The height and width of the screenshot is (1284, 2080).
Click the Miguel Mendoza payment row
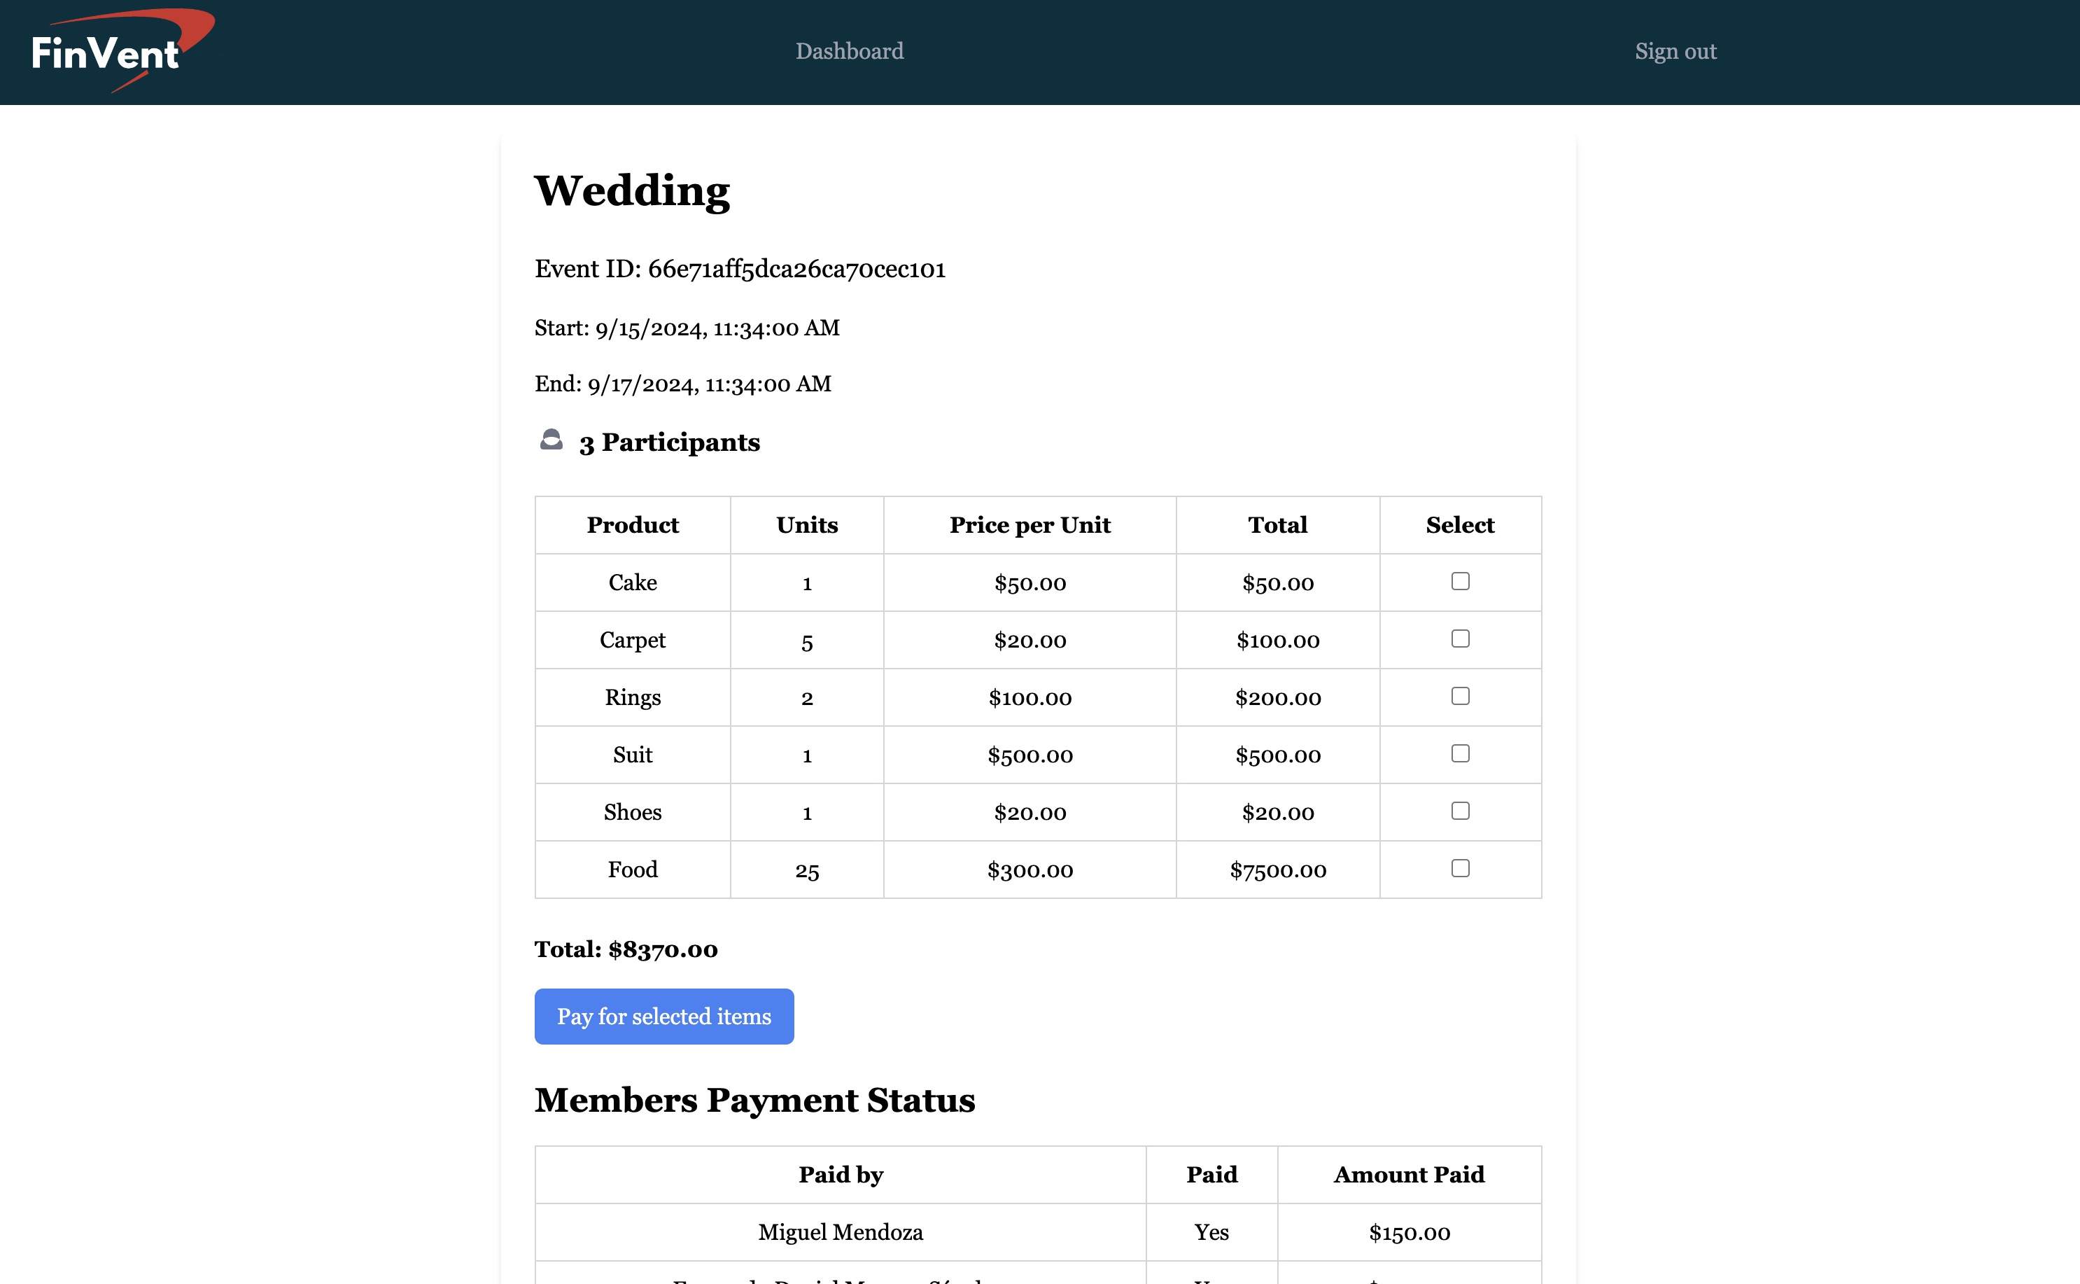pos(840,1232)
